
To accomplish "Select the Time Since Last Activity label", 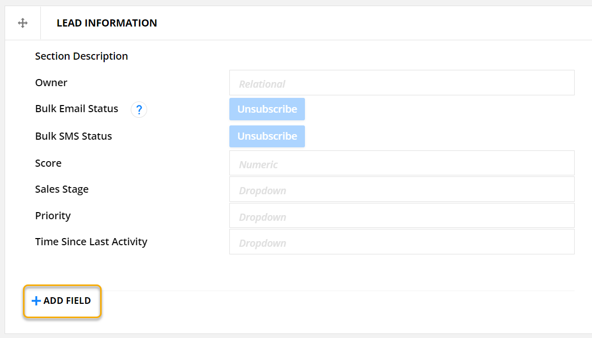I will point(91,242).
